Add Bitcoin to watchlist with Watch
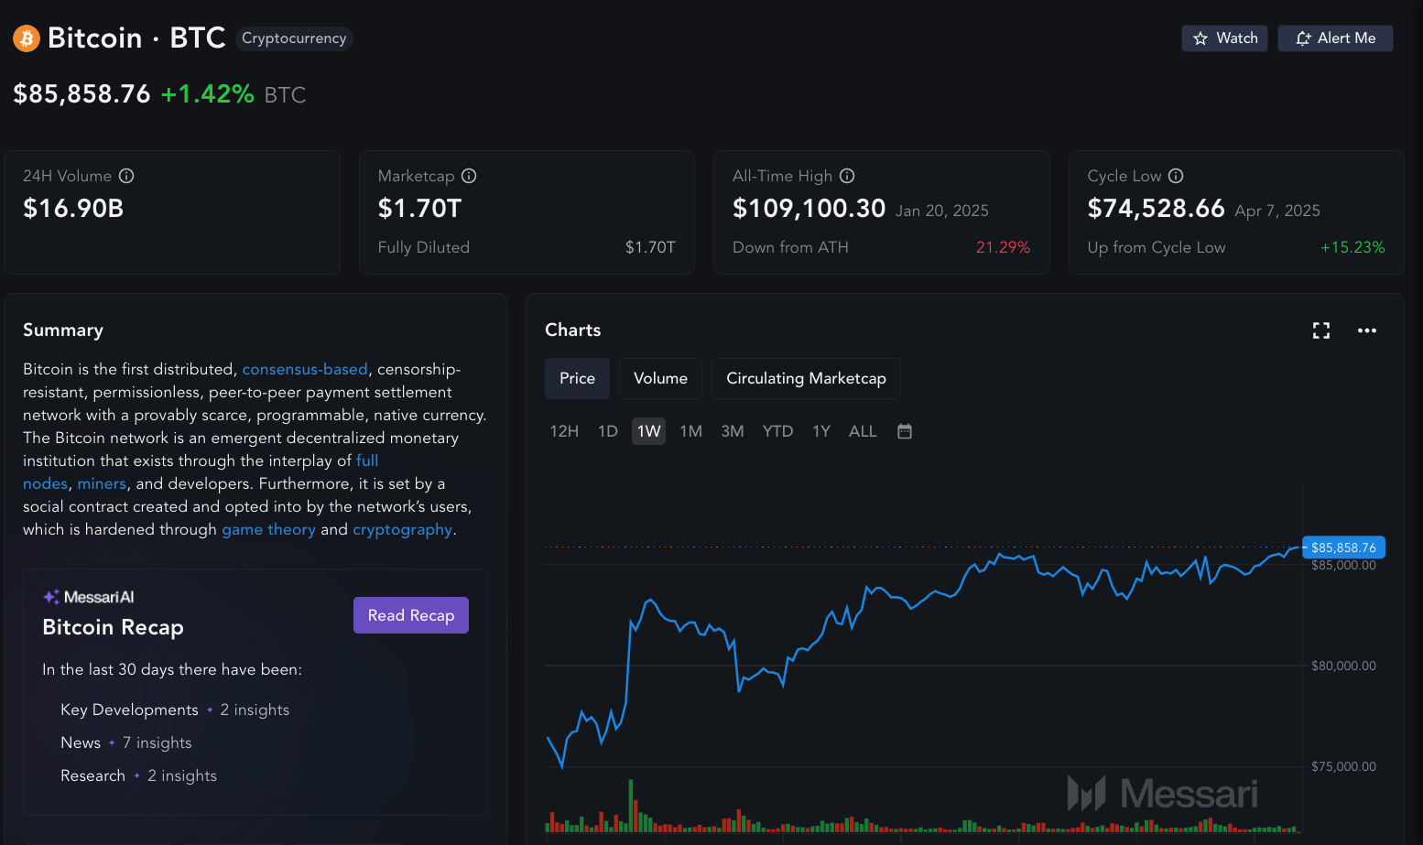 click(x=1224, y=38)
